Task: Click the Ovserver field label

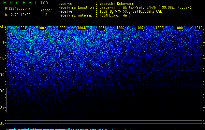Action: pos(66,4)
